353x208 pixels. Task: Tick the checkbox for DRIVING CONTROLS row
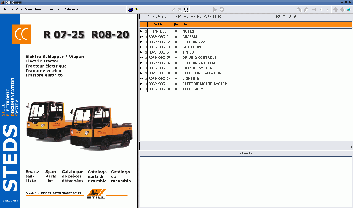click(x=146, y=58)
